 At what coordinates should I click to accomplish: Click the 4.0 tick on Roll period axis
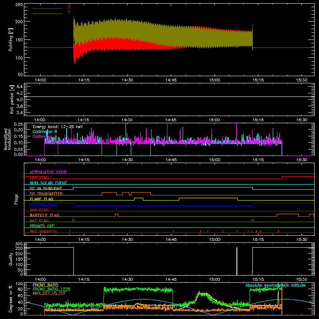(x=20, y=99)
